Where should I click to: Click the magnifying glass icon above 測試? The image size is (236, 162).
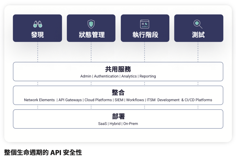tap(198, 24)
